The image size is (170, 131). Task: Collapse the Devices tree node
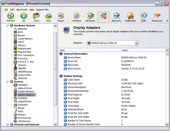(x=7, y=81)
